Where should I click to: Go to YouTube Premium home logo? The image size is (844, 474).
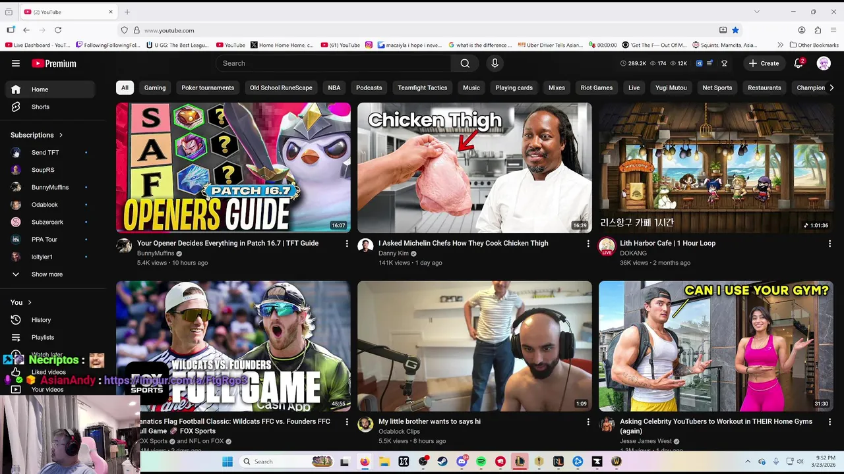tap(54, 63)
